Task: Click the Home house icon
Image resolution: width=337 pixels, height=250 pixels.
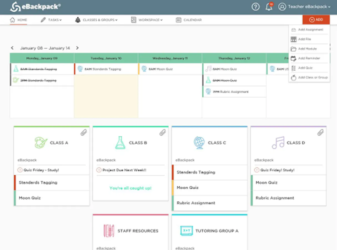Action: pos(12,20)
